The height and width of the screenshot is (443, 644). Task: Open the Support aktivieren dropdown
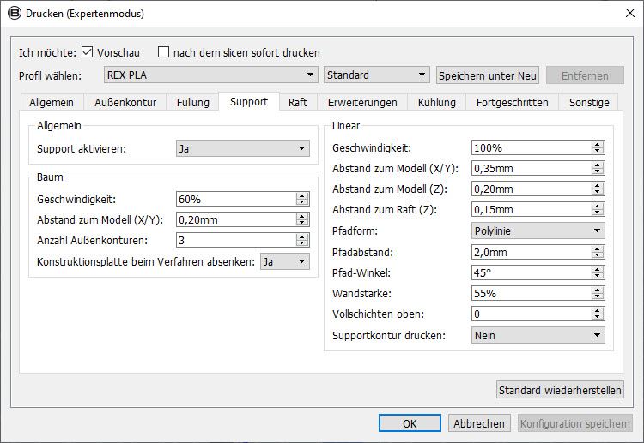coord(243,148)
